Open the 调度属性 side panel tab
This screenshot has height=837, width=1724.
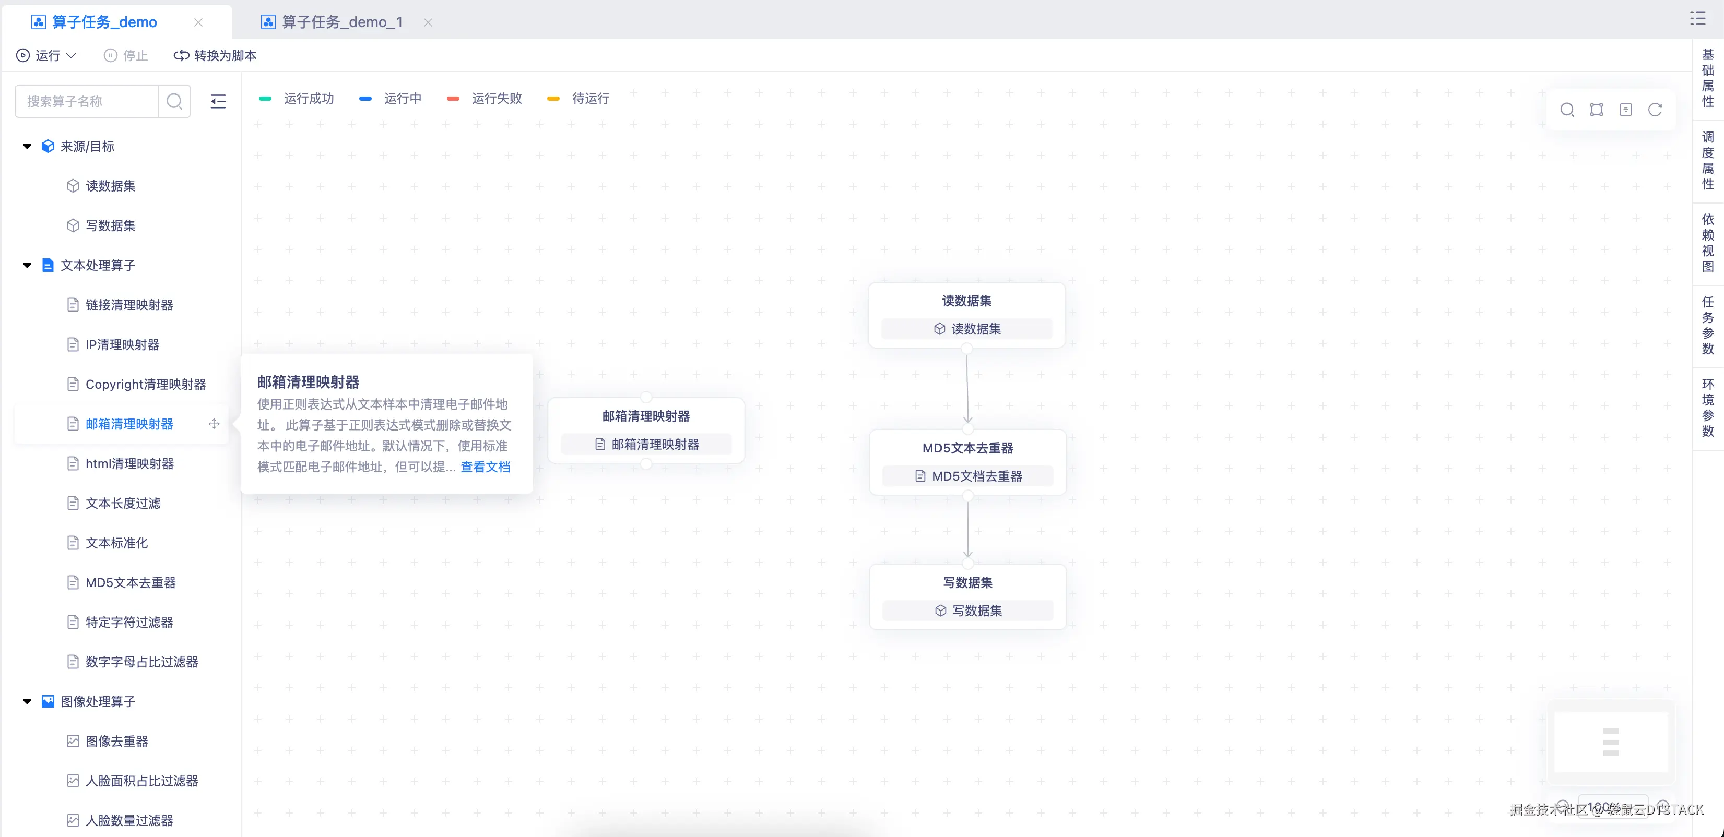(1708, 161)
